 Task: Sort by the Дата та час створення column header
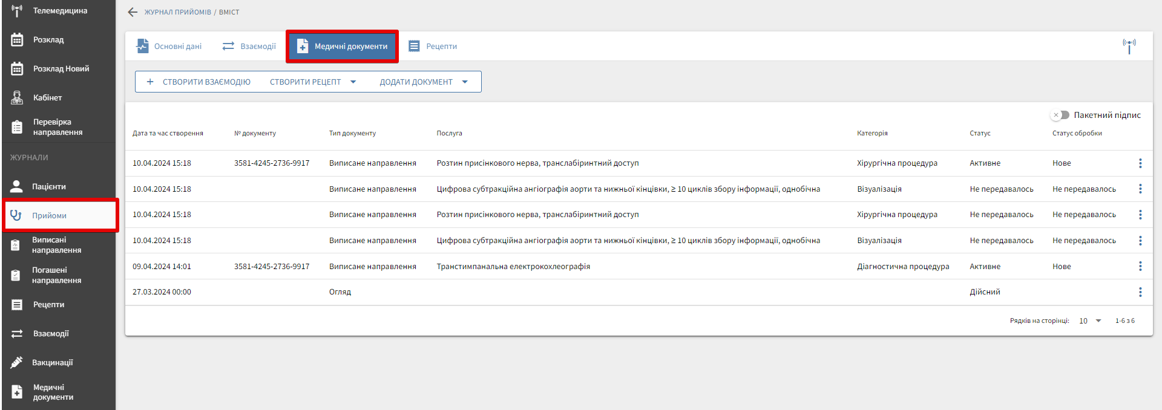click(x=168, y=133)
